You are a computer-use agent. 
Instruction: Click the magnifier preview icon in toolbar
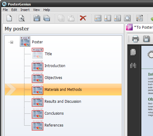point(127,18)
